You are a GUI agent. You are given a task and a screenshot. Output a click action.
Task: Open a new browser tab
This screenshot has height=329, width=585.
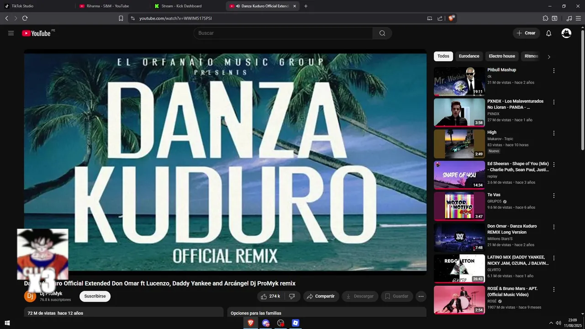[x=306, y=6]
